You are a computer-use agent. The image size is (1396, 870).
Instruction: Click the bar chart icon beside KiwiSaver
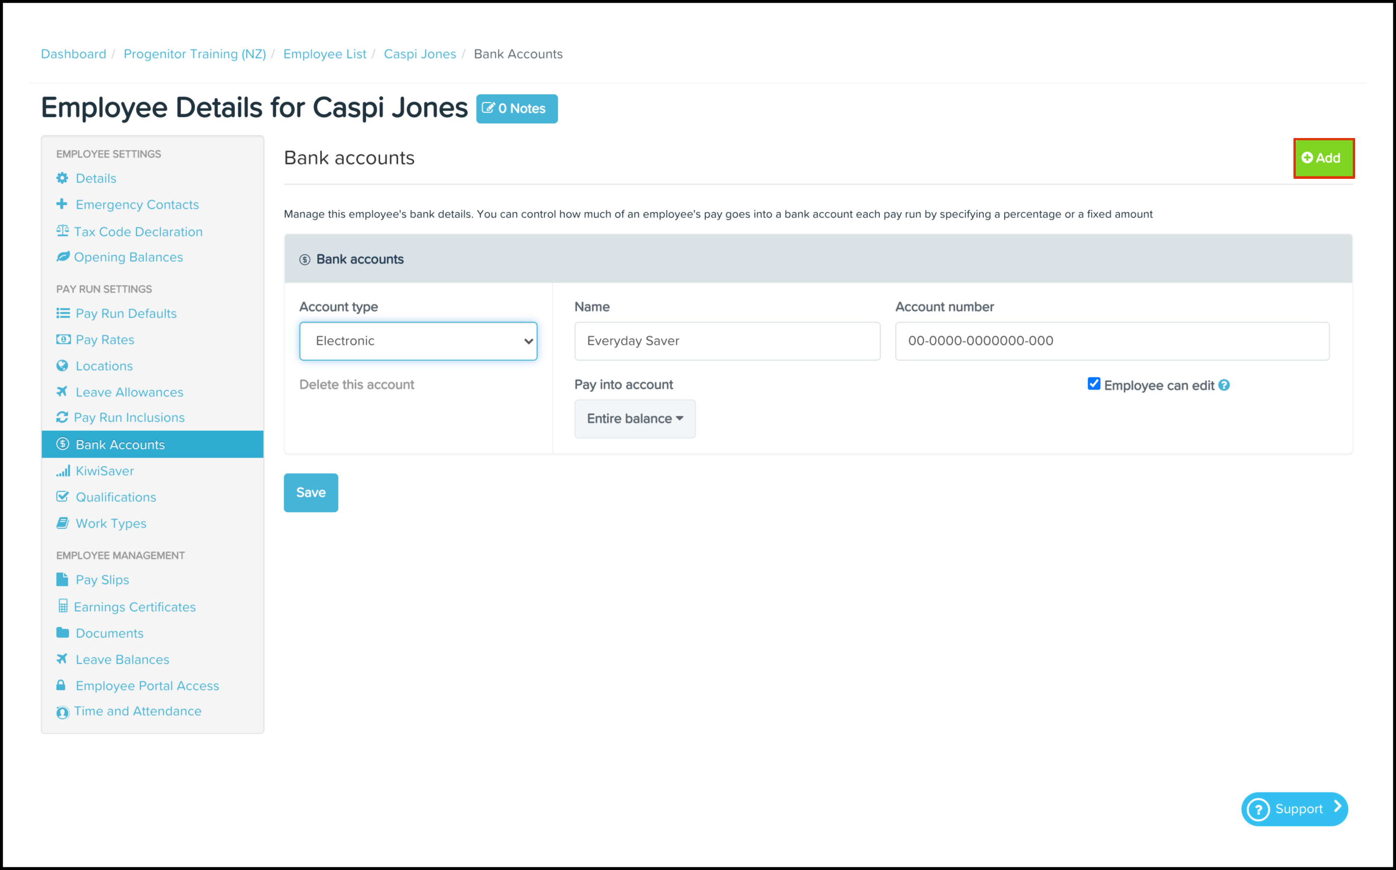coord(62,470)
